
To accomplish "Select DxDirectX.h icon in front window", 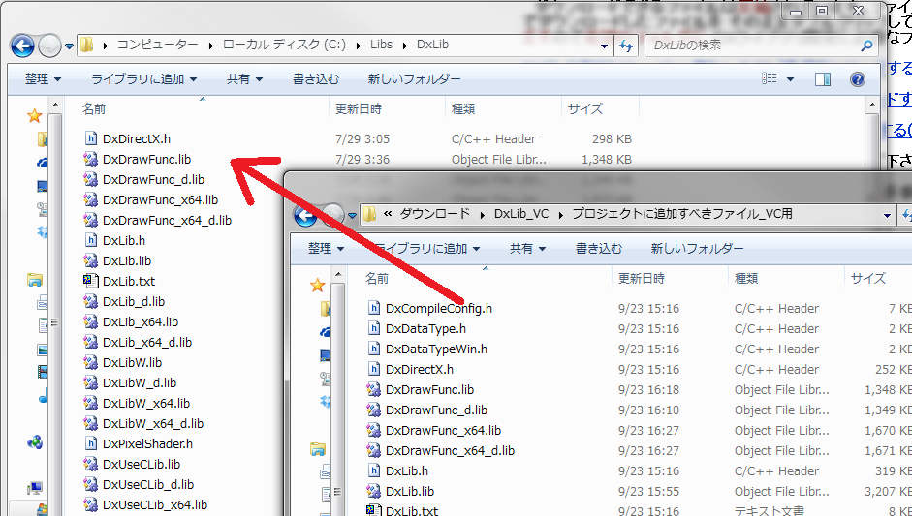I will (x=374, y=370).
